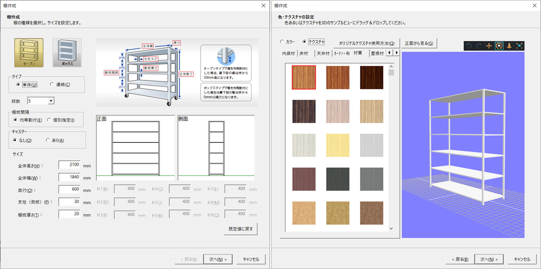Screen dimensions: 541x269
Task: Choose 個別指定 for shelf spacing
Action: coord(50,120)
